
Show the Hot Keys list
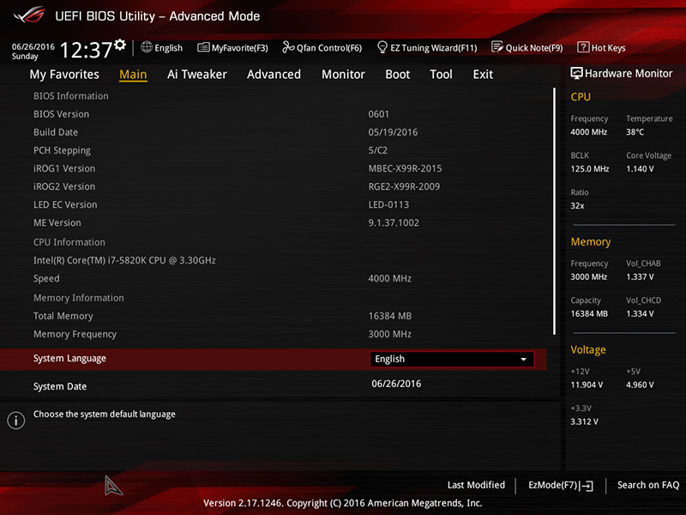tap(602, 47)
